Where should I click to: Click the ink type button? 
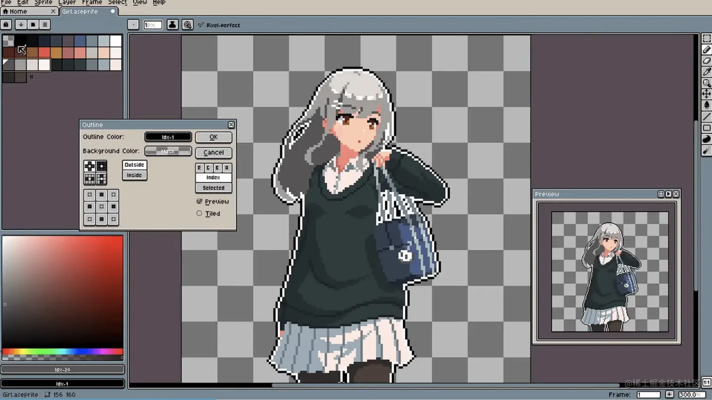pyautogui.click(x=172, y=25)
